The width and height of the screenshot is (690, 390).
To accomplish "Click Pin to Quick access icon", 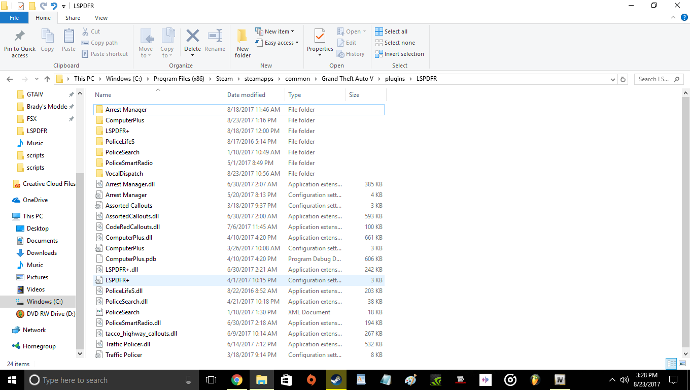I will pyautogui.click(x=20, y=37).
